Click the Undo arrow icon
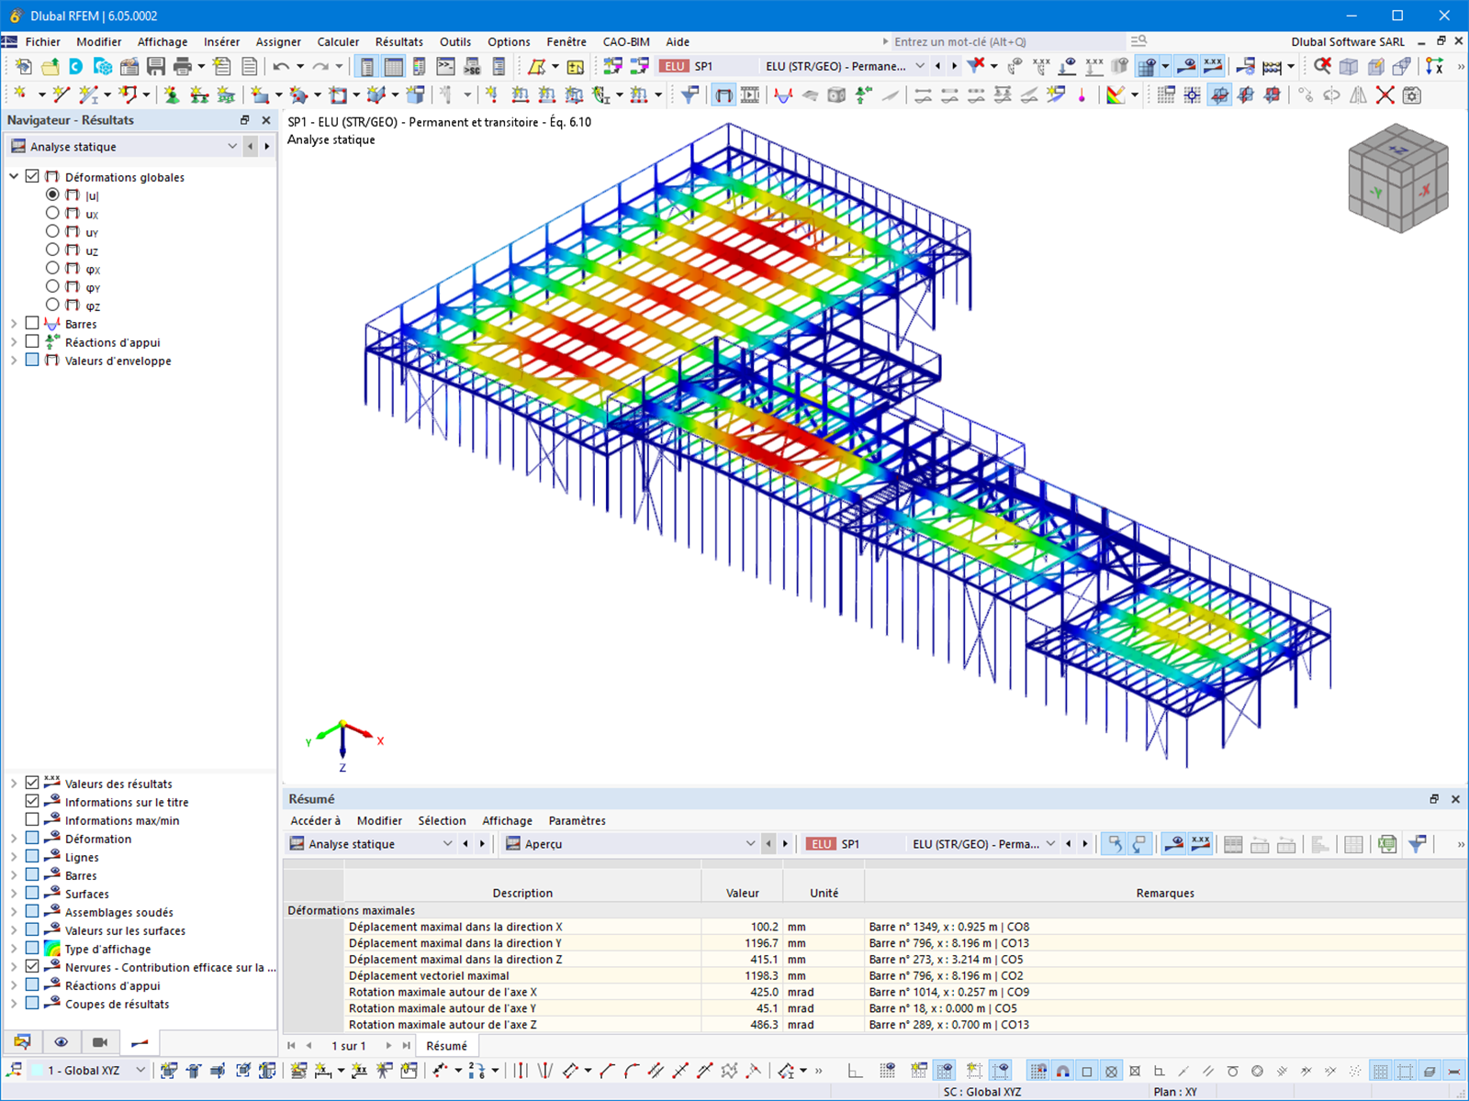Screen dimensions: 1469x1101 [x=281, y=66]
